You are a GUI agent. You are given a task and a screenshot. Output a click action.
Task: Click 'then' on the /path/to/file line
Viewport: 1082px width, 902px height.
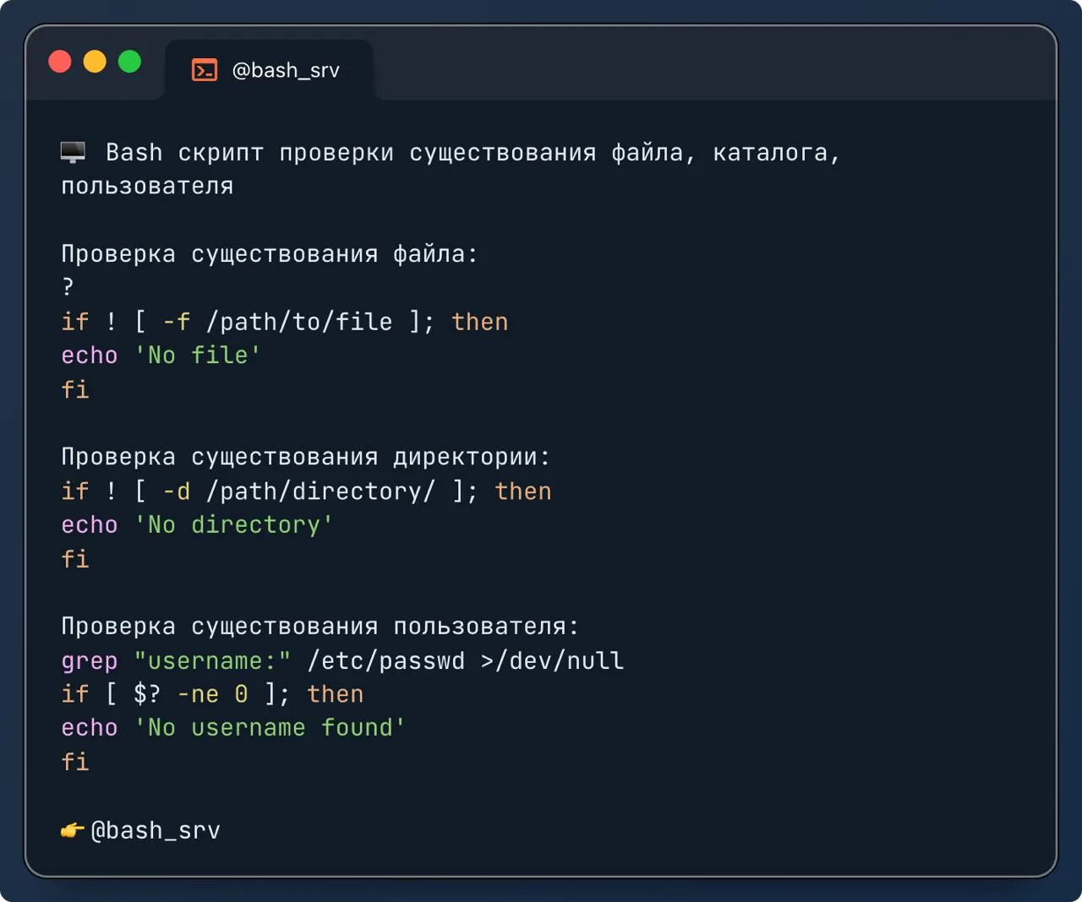480,322
